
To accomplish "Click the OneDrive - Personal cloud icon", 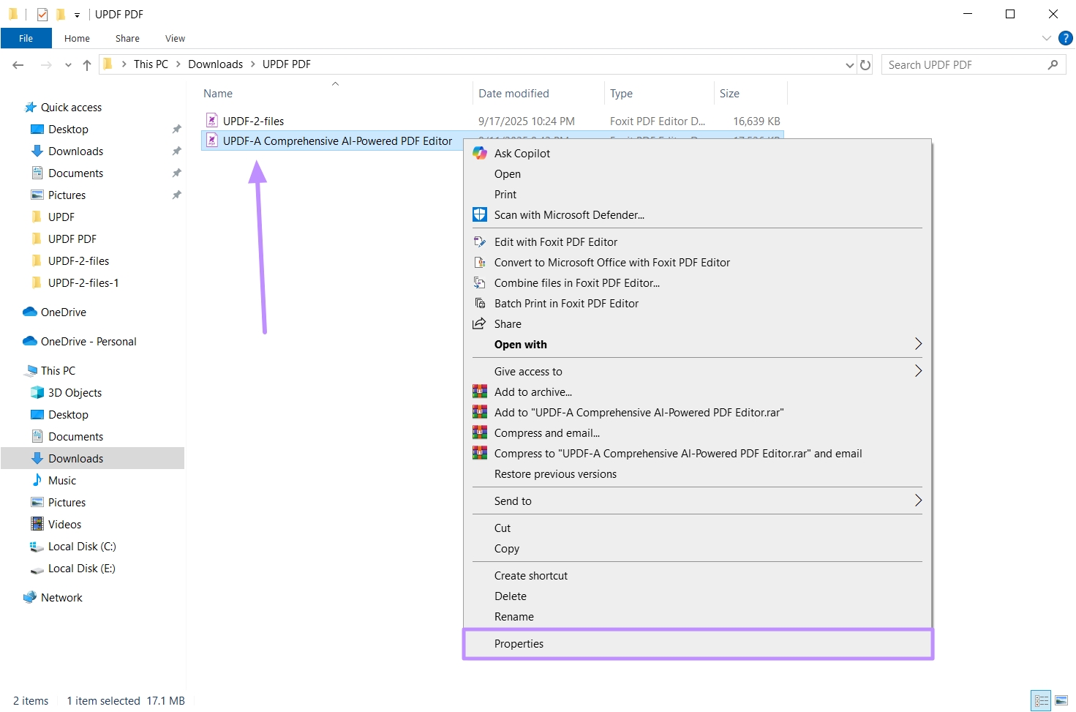I will (29, 341).
